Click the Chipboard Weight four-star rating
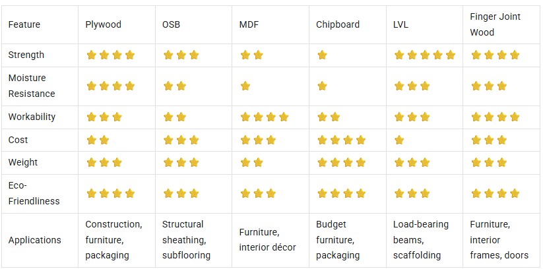This screenshot has height=269, width=543. click(342, 162)
